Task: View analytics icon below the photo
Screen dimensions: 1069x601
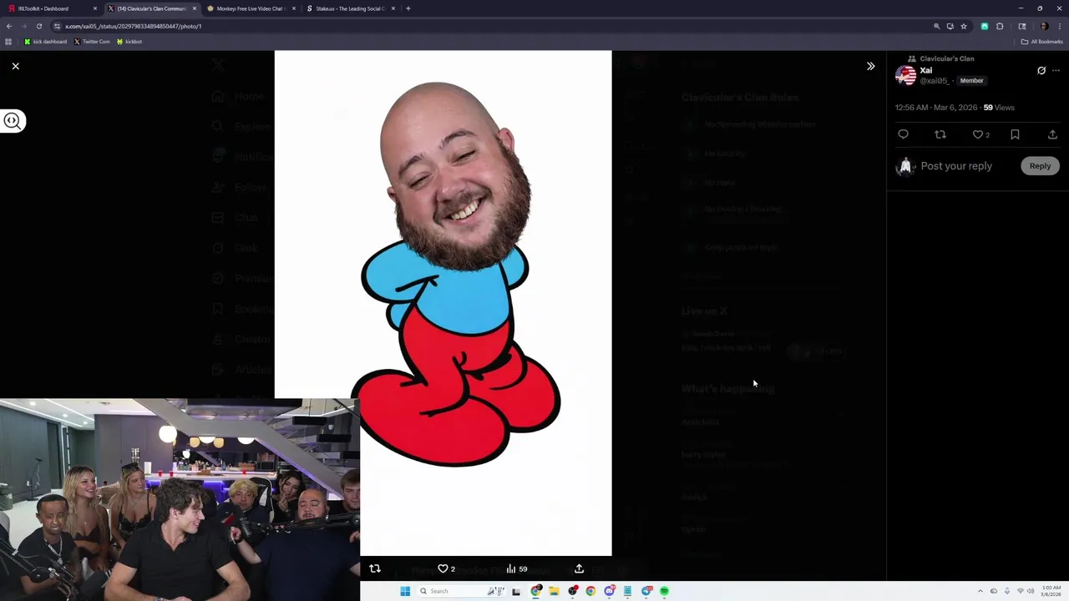Action: (x=511, y=568)
